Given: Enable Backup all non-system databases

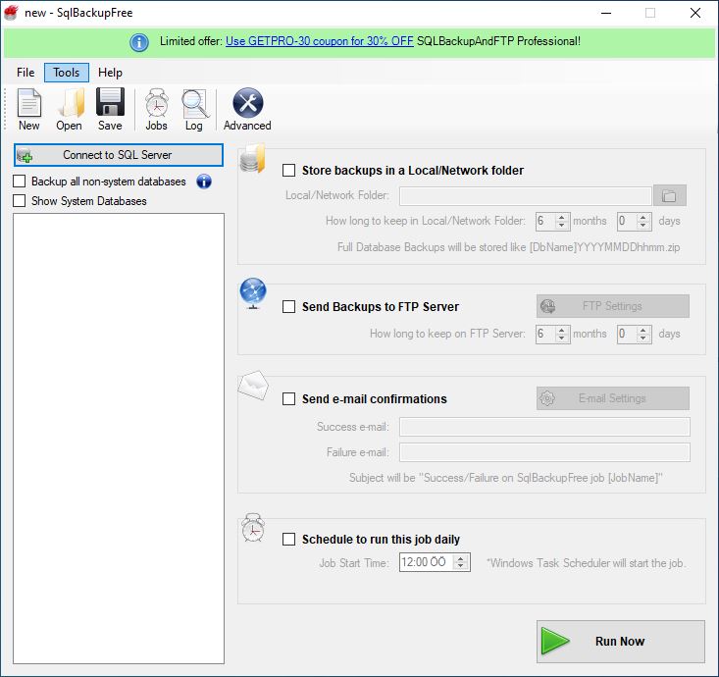Looking at the screenshot, I should [20, 182].
